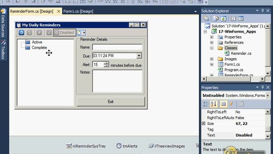Screen dimensions: 273x154
Task: Click the greyed checkmark icon in toolstrip
Action: pos(49,33)
